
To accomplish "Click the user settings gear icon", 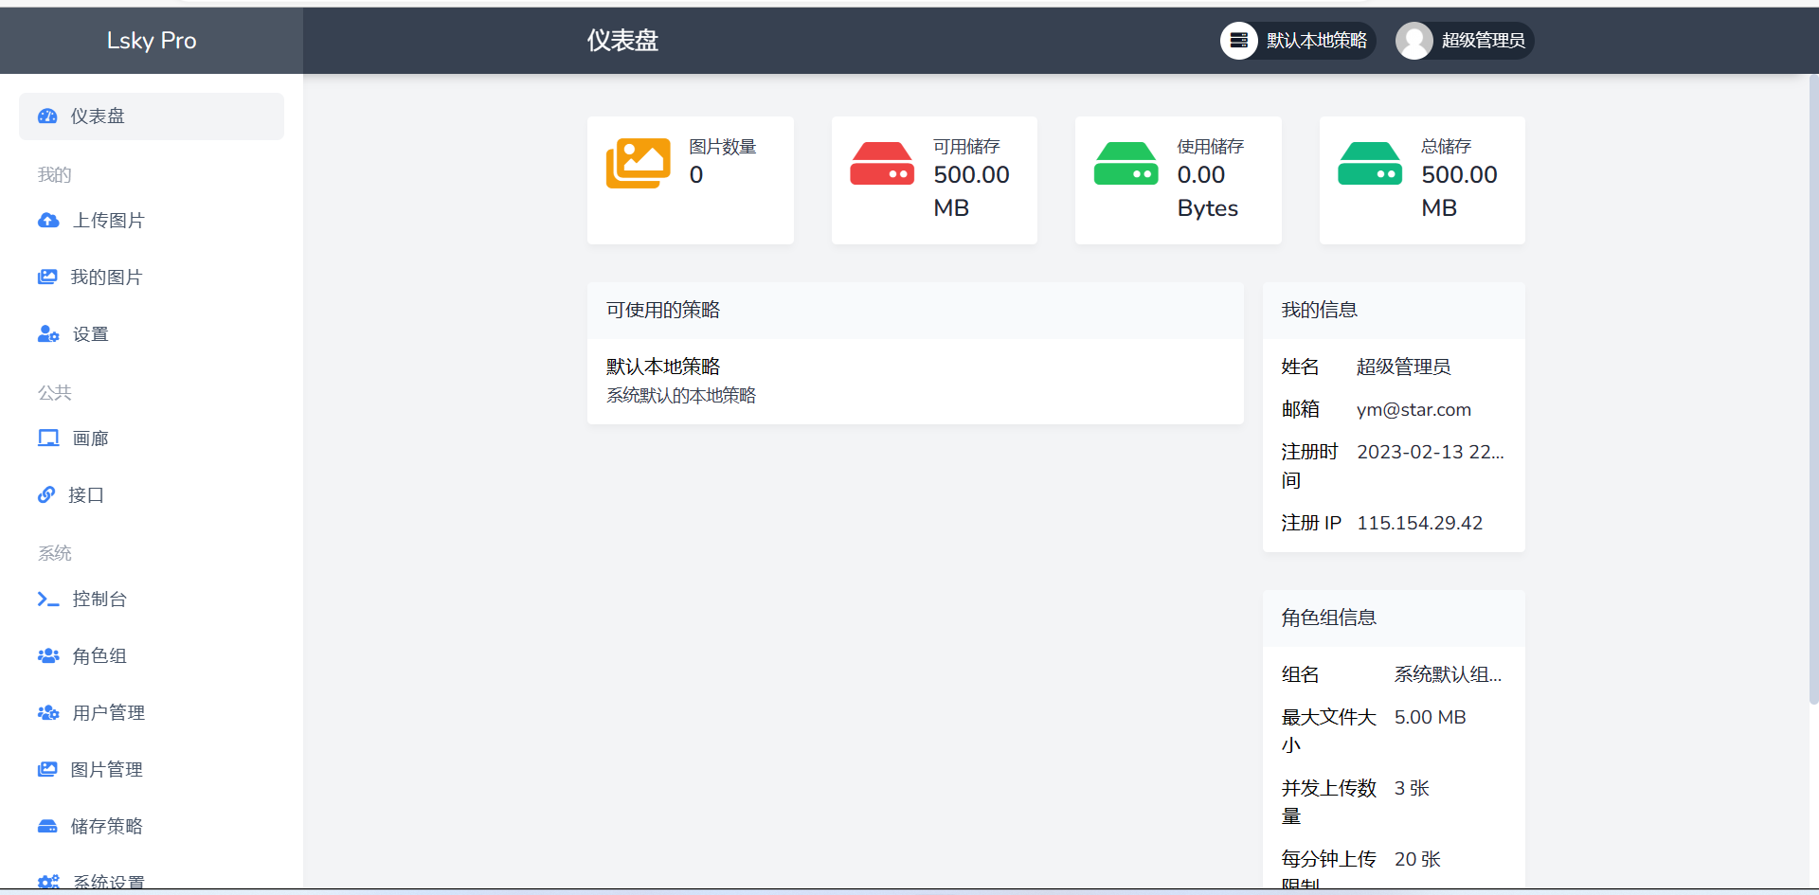I will click(48, 334).
